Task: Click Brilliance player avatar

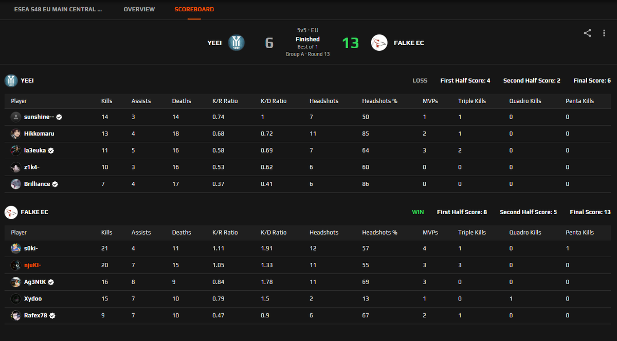Action: coord(16,184)
